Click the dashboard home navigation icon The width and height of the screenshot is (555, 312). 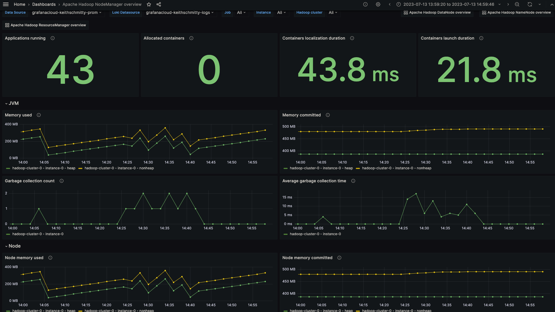click(x=6, y=4)
